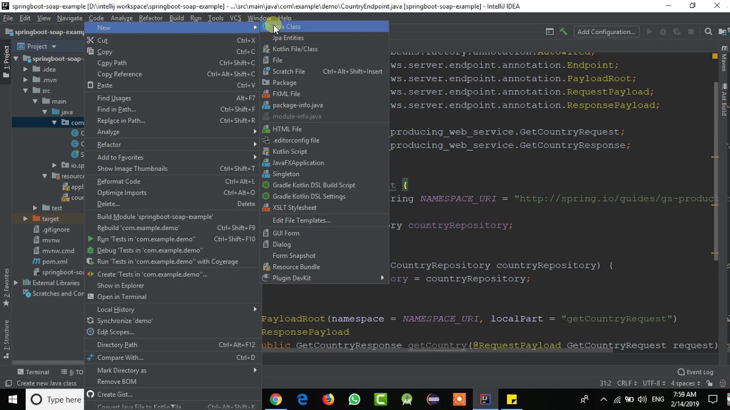Click the build hammer icon in toolbar
The width and height of the screenshot is (730, 410).
click(563, 32)
